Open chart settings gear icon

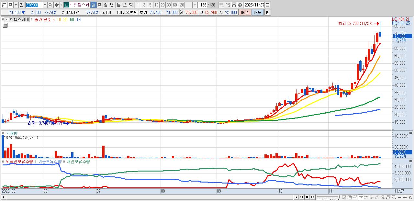240,5
